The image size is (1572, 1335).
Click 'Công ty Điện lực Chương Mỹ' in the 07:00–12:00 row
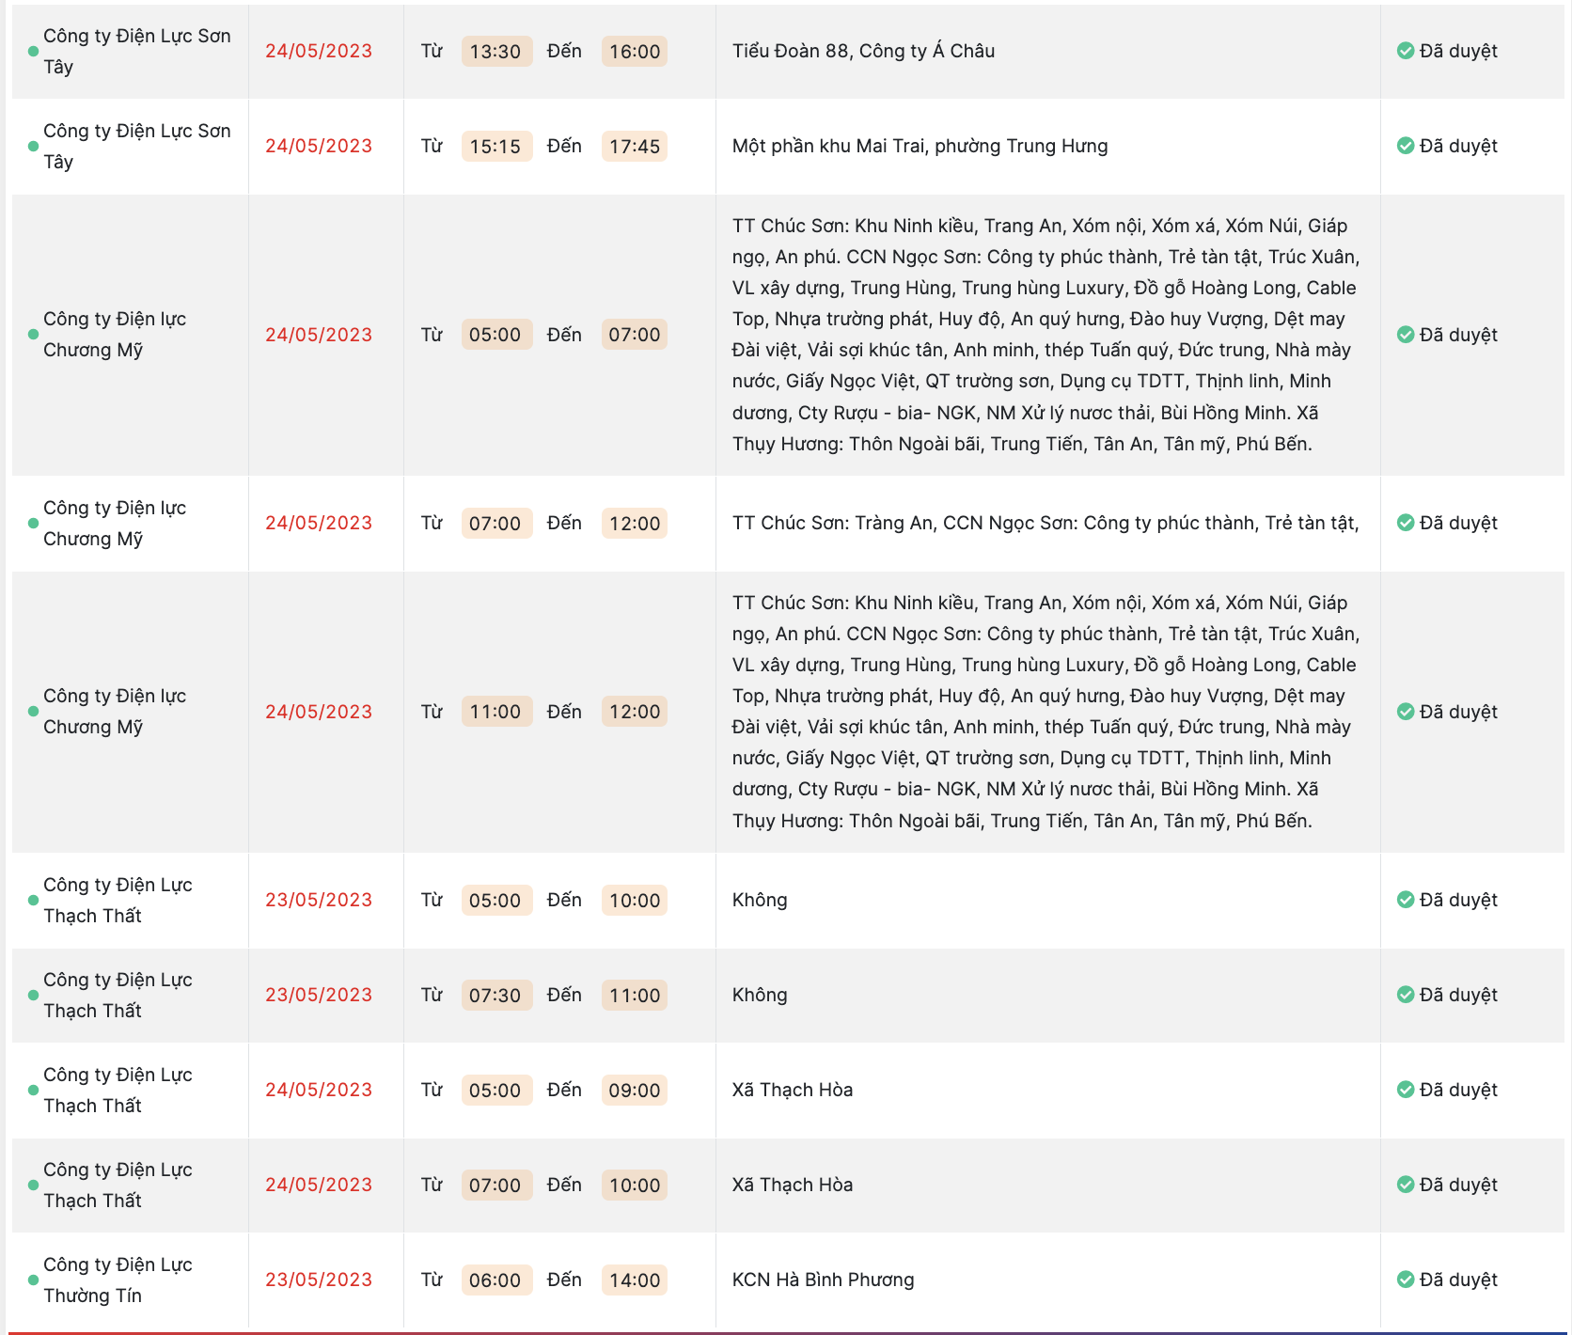pos(115,523)
